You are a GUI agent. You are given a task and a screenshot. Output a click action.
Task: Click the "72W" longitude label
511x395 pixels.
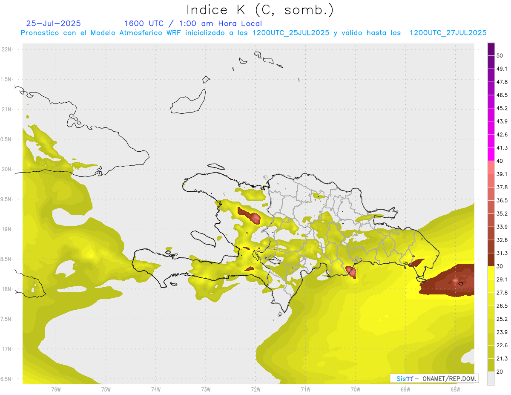pyautogui.click(x=255, y=389)
